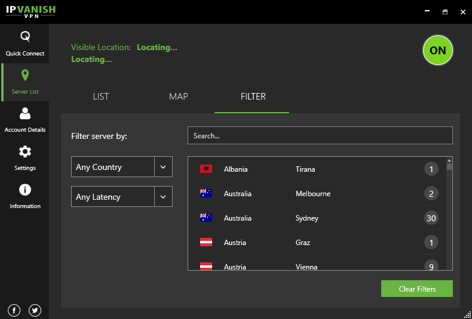This screenshot has height=319, width=472.
Task: Expand the Any Latency dropdown
Action: (x=121, y=197)
